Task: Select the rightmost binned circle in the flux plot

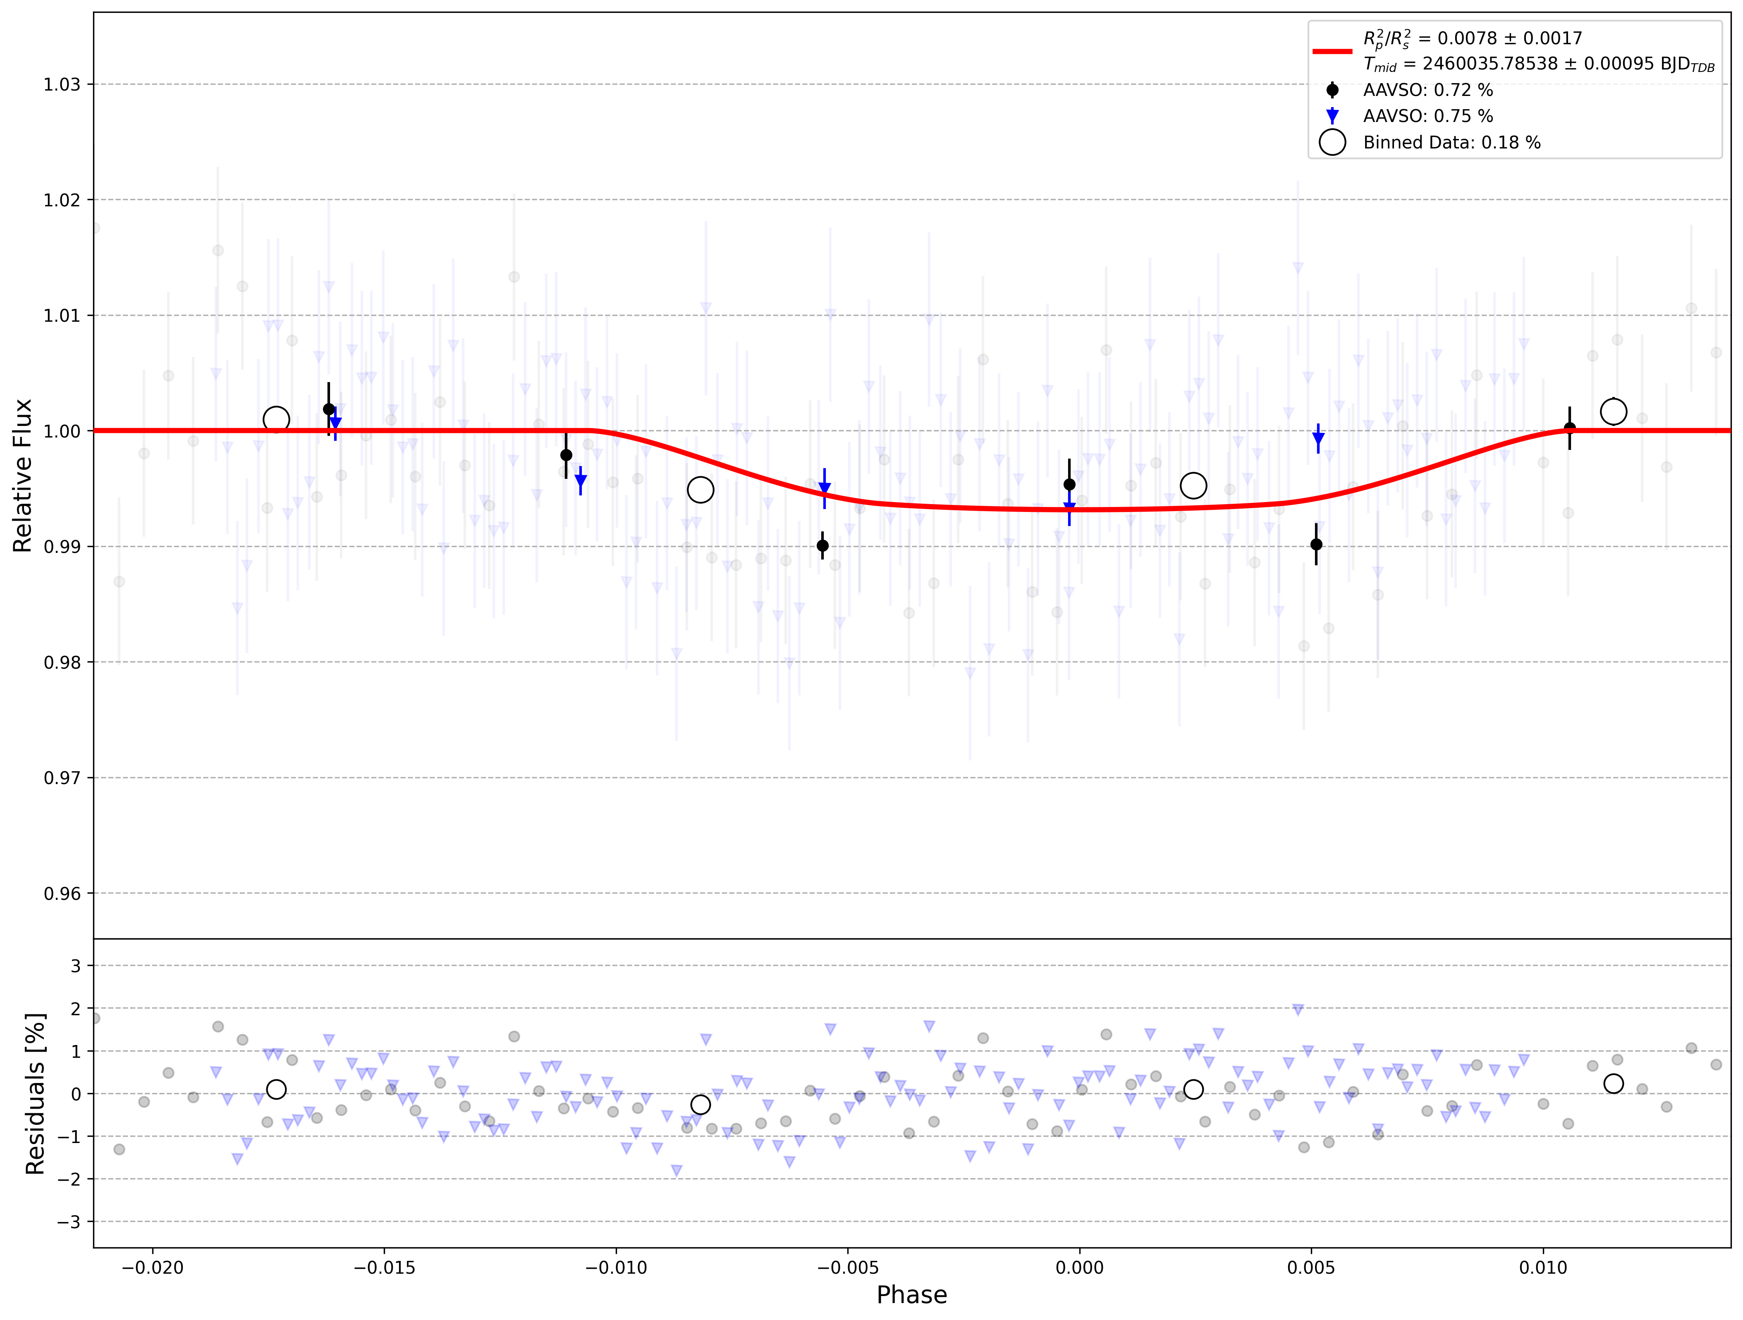Action: click(x=1614, y=411)
